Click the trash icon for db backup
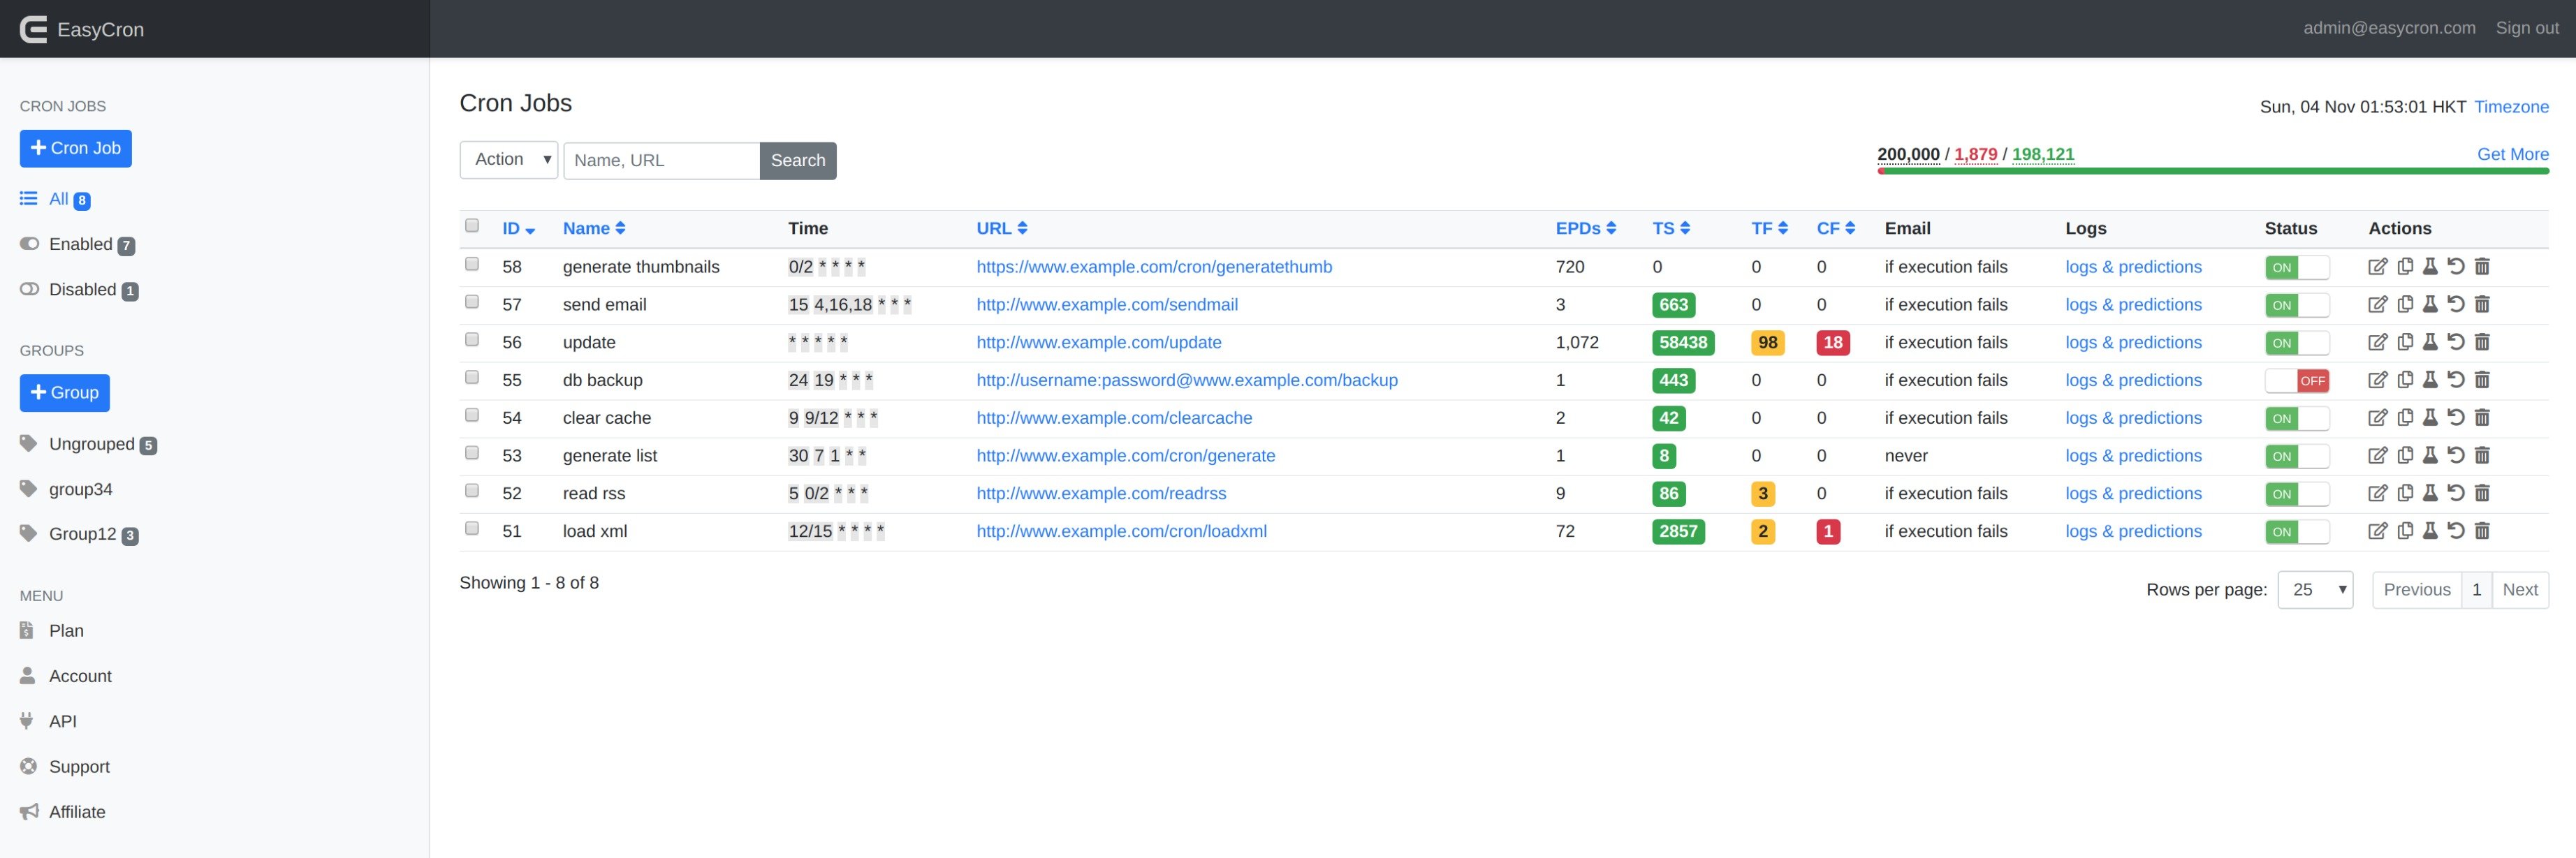This screenshot has height=858, width=2576. pos(2482,380)
